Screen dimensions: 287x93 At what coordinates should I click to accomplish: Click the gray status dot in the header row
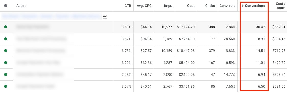coord(6,6)
